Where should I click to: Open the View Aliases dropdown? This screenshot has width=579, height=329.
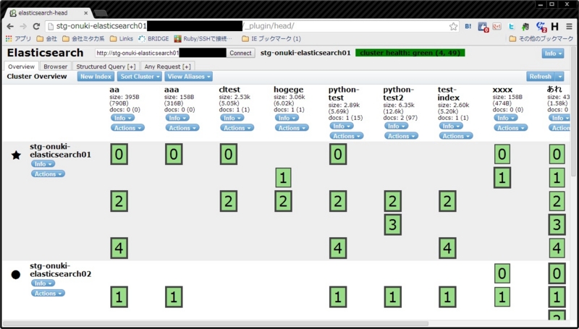[x=189, y=77]
